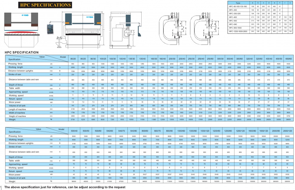The width and height of the screenshot is (295, 190).
Task: Click the '100/40' model column header
Action: [122, 59]
